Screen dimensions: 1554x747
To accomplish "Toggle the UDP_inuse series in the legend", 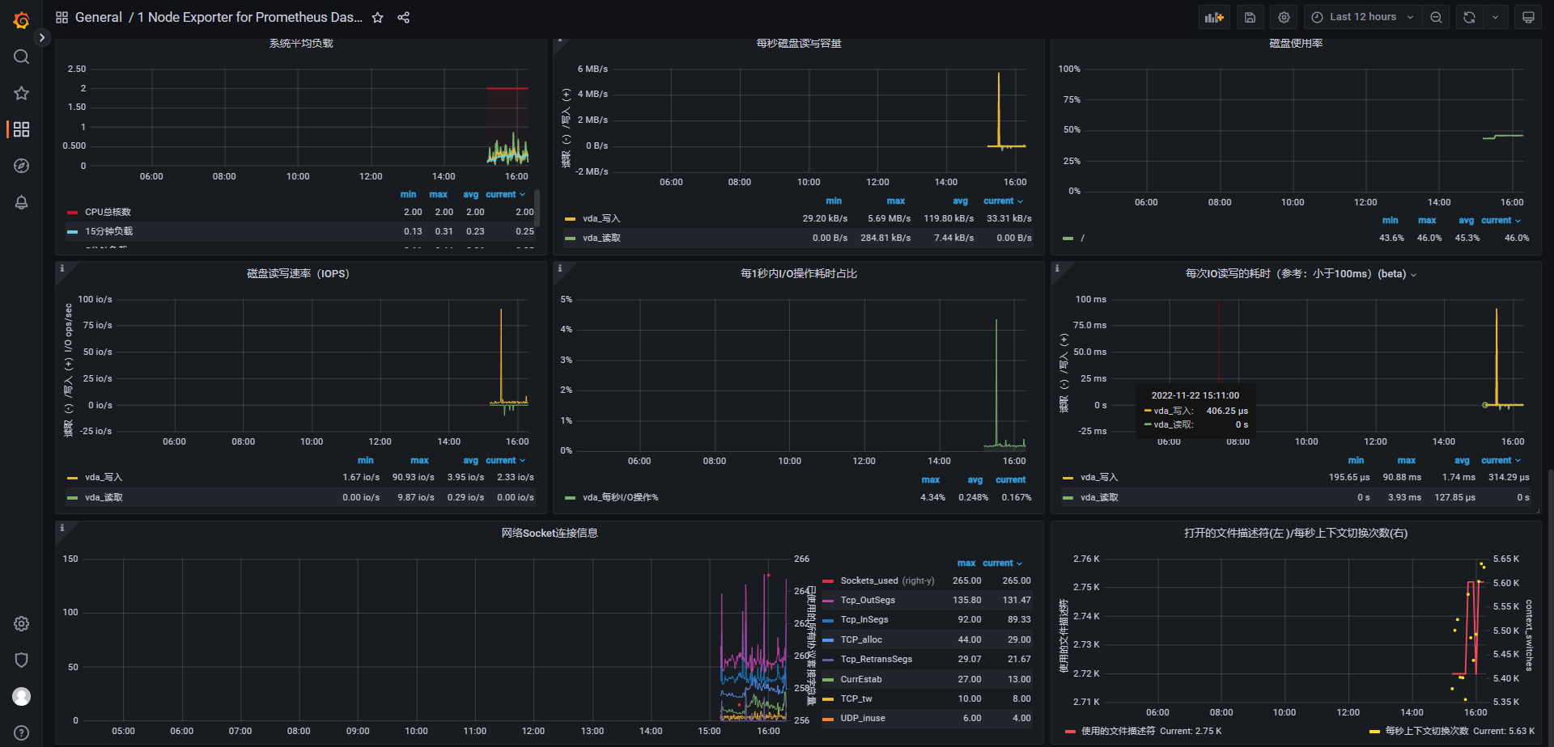I will [x=863, y=718].
